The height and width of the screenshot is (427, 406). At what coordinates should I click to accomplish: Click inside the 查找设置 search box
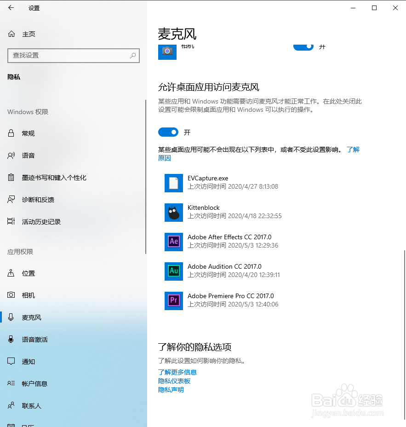[74, 56]
